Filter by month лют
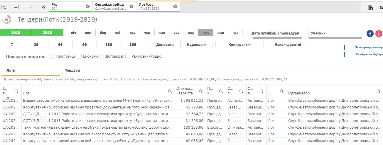Image resolution: width=383 pixels, height=145 pixels. click(x=88, y=32)
